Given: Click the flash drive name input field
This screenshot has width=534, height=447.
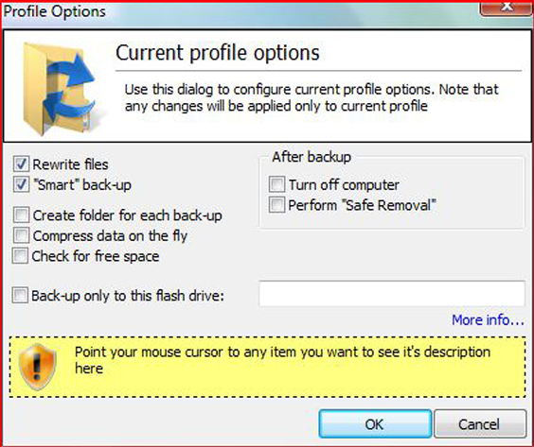Looking at the screenshot, I should coord(392,294).
